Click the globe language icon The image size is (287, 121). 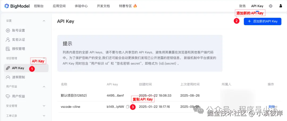[271, 6]
